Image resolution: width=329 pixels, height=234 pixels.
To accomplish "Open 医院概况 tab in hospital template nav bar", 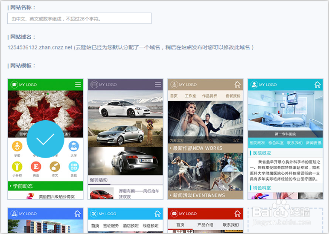I will pos(257,143).
